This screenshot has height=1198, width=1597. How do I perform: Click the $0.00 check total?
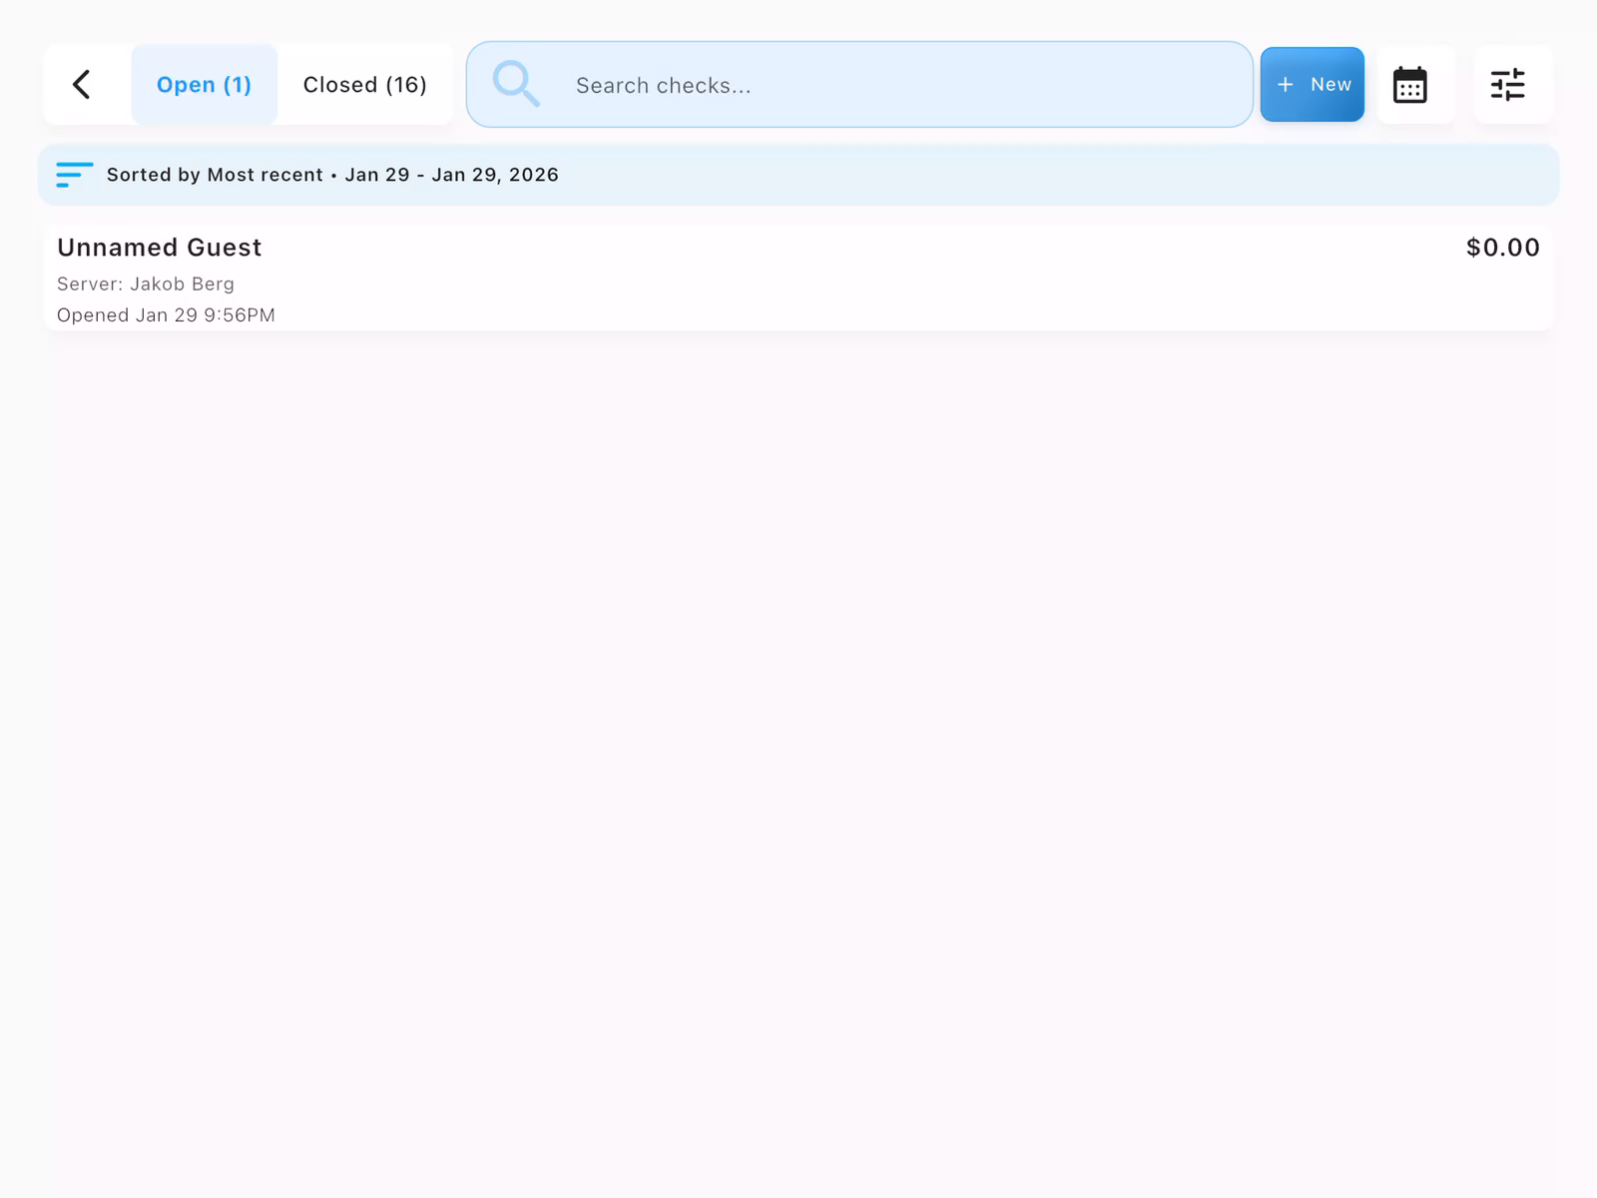(1502, 248)
